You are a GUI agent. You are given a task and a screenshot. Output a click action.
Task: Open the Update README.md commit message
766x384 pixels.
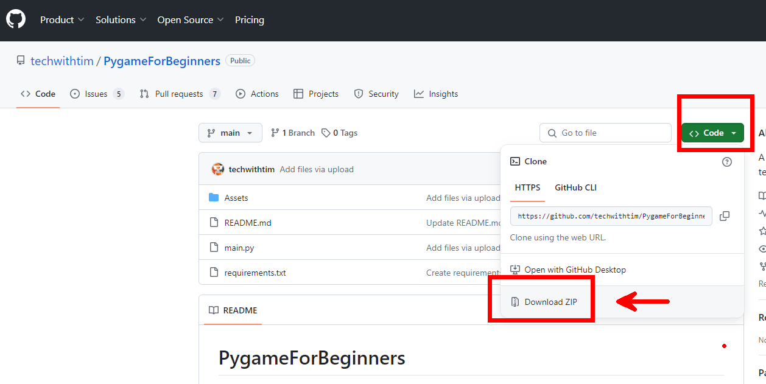point(463,223)
